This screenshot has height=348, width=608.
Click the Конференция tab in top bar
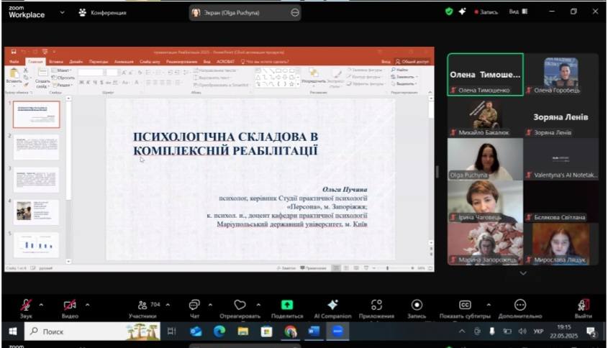tap(103, 12)
